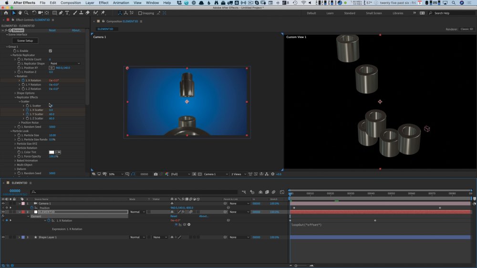Expand the Position Noise group

coord(19,123)
